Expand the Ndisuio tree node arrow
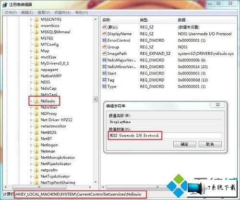240x200 pixels. pyautogui.click(x=31, y=101)
